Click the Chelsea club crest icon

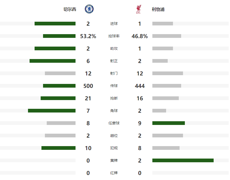(x=89, y=9)
